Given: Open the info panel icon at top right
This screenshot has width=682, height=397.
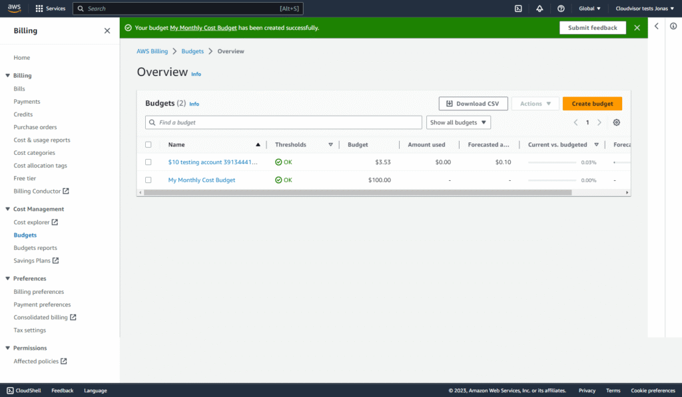Looking at the screenshot, I should point(673,26).
